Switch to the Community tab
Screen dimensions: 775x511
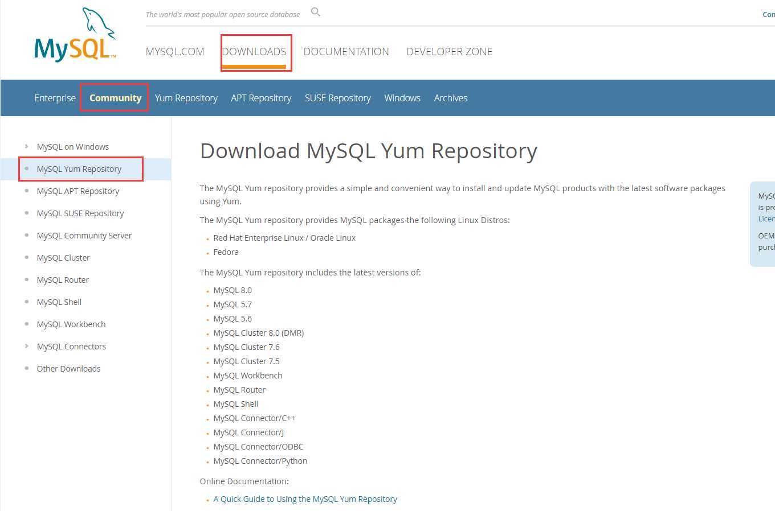116,98
